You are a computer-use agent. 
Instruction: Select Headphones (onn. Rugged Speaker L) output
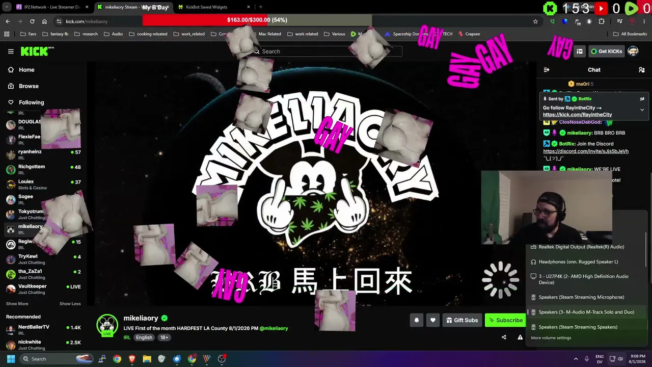[586, 262]
